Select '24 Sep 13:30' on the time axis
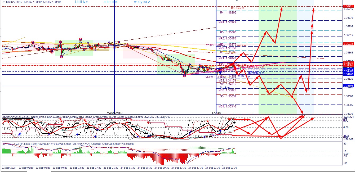The image size is (355, 172). pos(179,168)
